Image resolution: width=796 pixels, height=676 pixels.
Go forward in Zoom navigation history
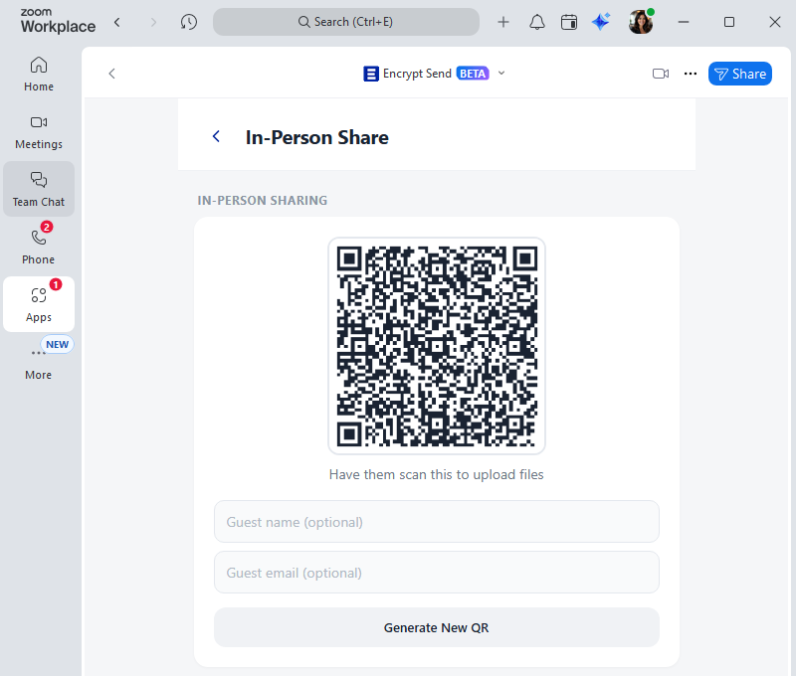click(x=153, y=22)
